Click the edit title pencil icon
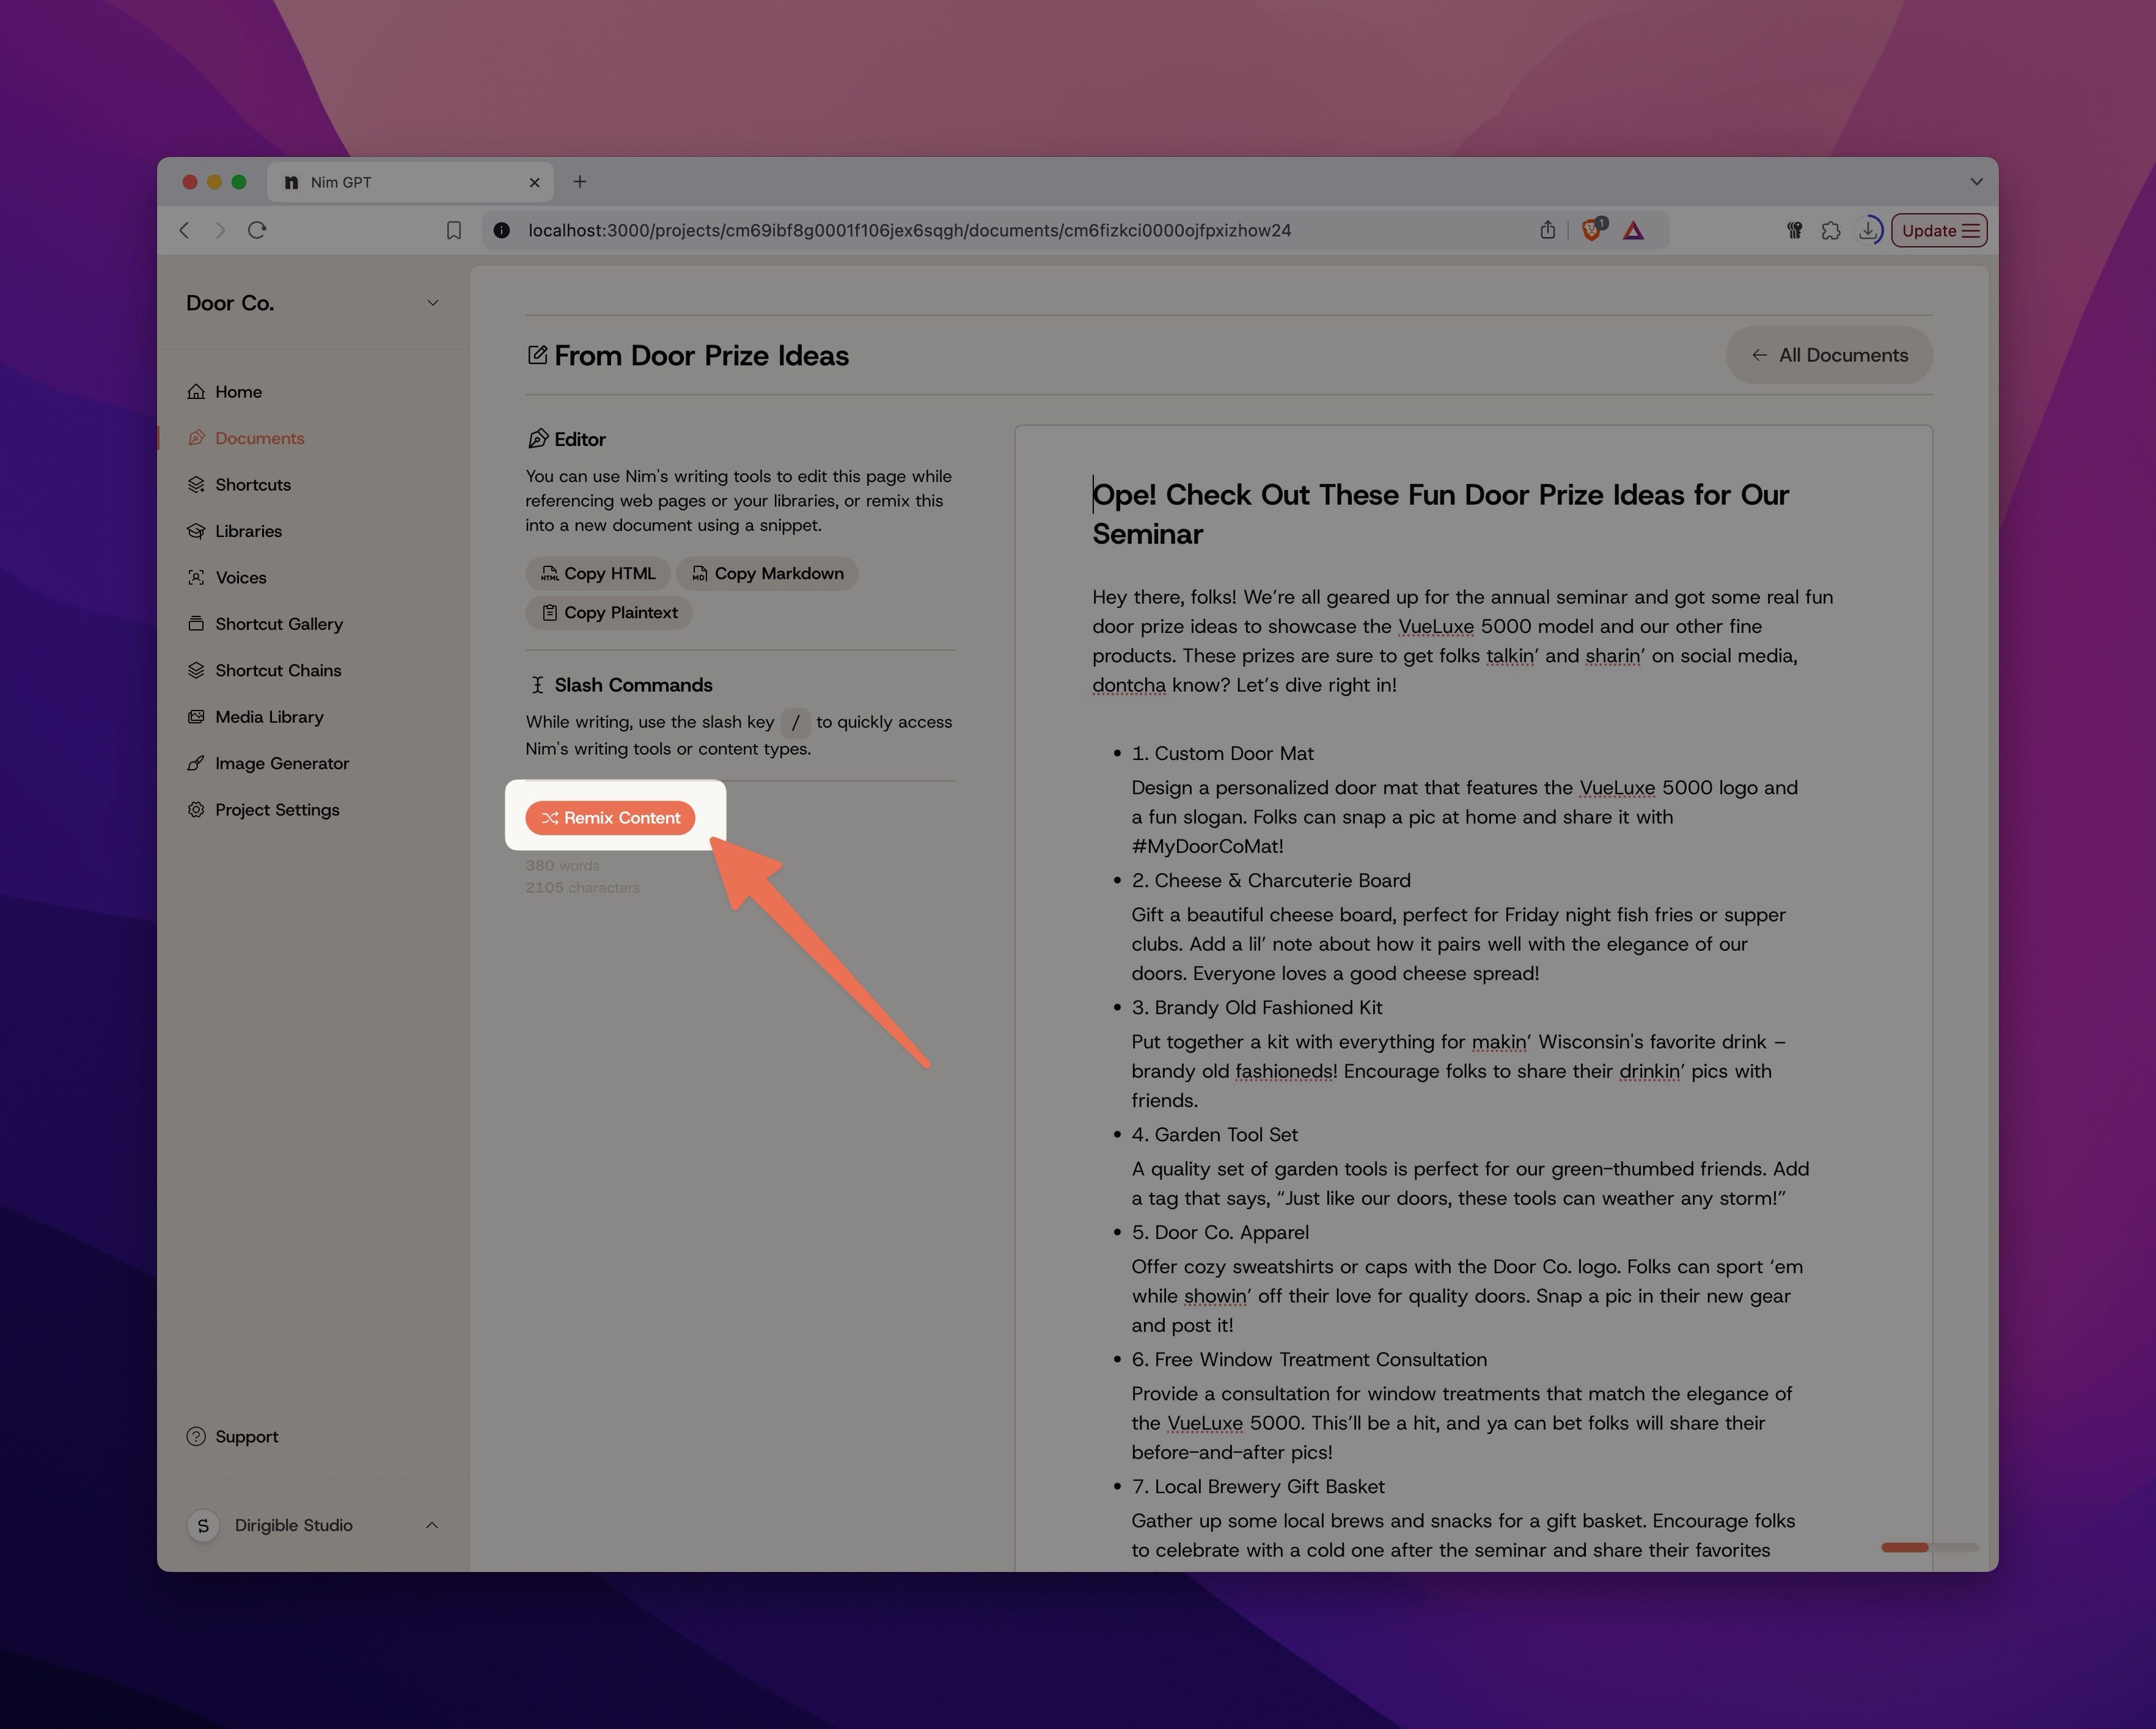The width and height of the screenshot is (2156, 1729). [x=537, y=355]
